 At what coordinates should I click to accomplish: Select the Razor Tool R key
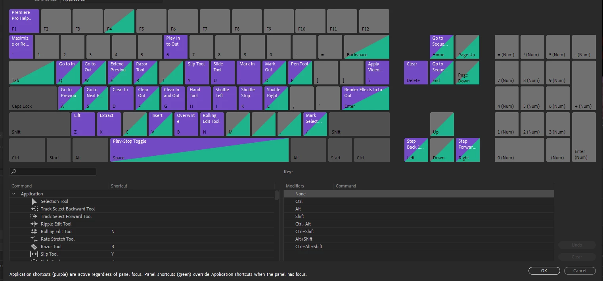click(145, 73)
